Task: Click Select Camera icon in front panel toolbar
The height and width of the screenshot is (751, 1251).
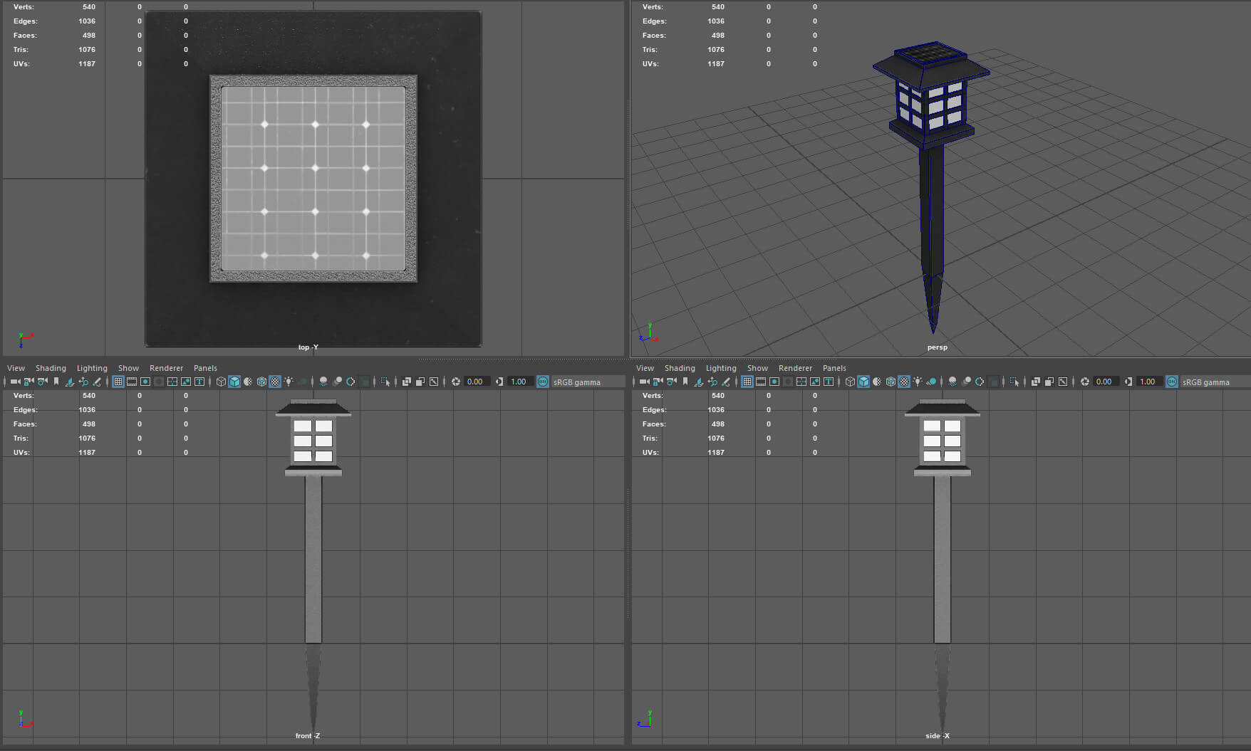Action: 16,382
